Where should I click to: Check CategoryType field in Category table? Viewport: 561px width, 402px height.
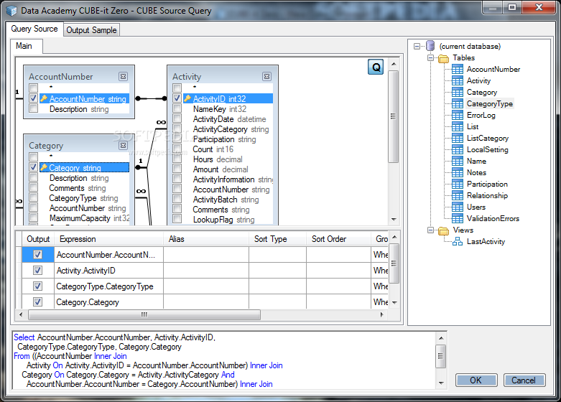pyautogui.click(x=33, y=197)
